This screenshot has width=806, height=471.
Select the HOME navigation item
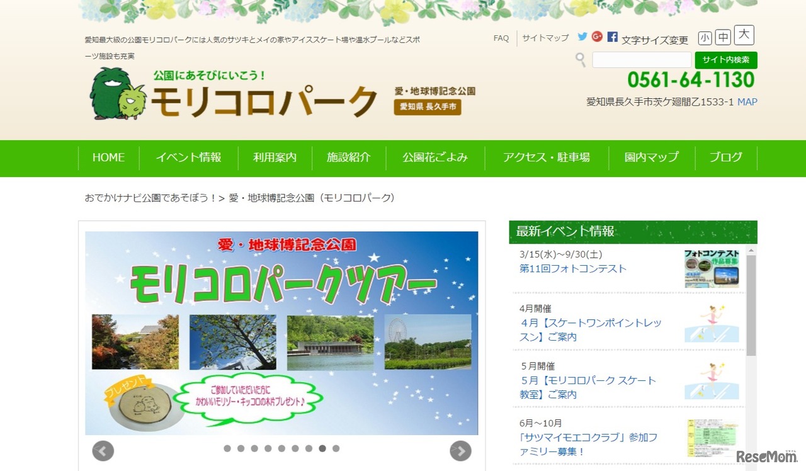[108, 157]
